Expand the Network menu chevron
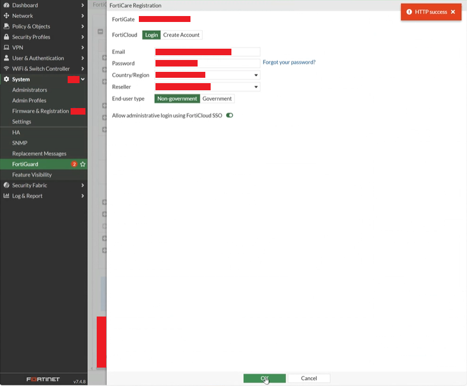This screenshot has height=386, width=467. [82, 15]
